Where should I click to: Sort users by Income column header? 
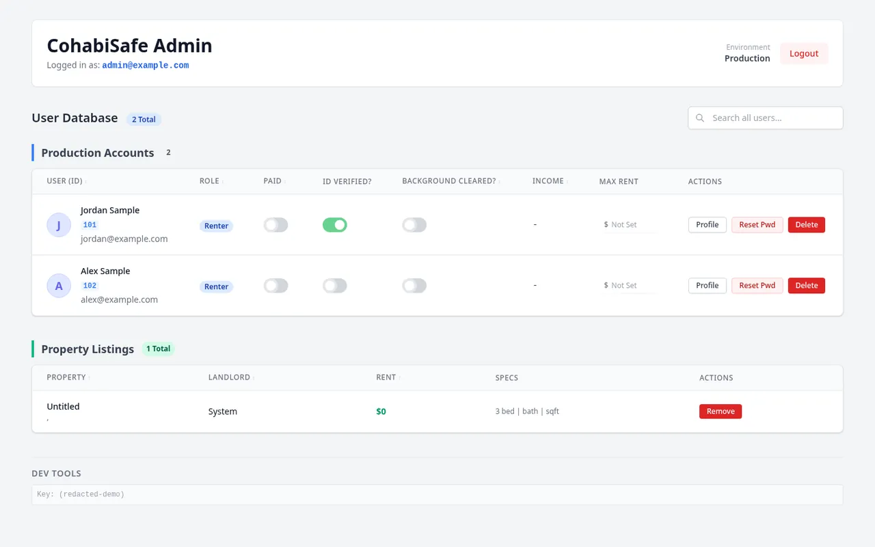pos(550,181)
